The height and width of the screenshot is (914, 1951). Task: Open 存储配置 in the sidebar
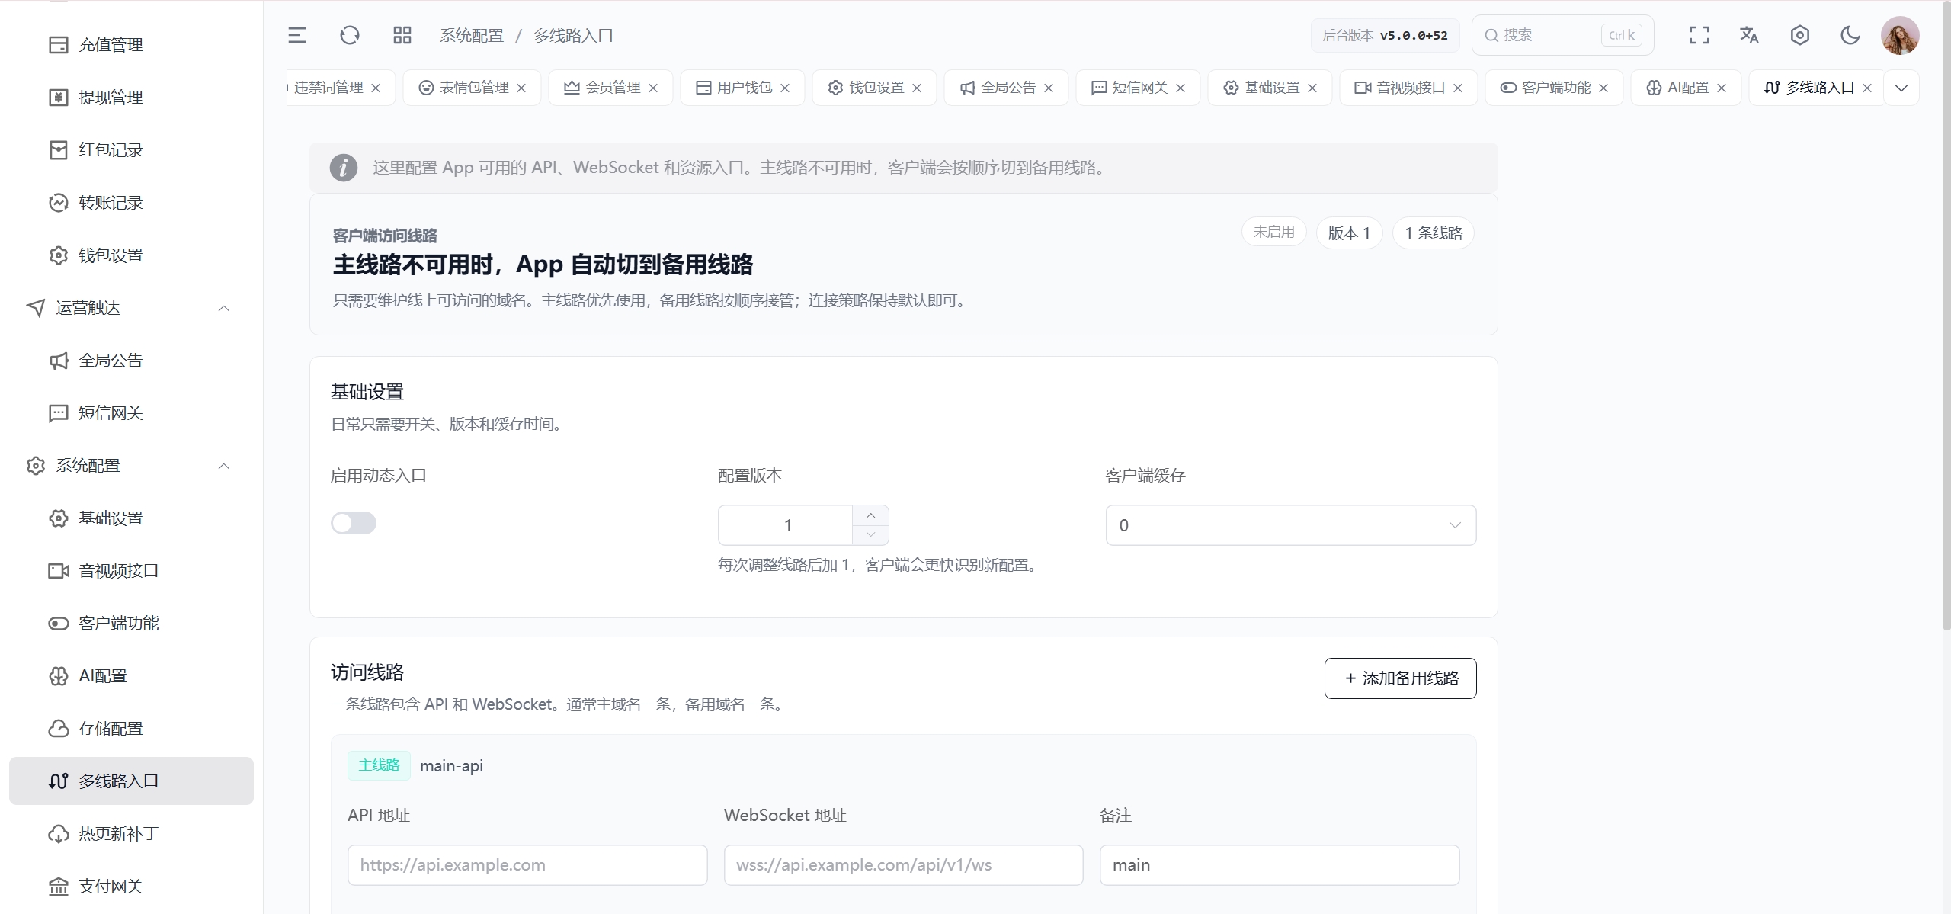tap(131, 729)
